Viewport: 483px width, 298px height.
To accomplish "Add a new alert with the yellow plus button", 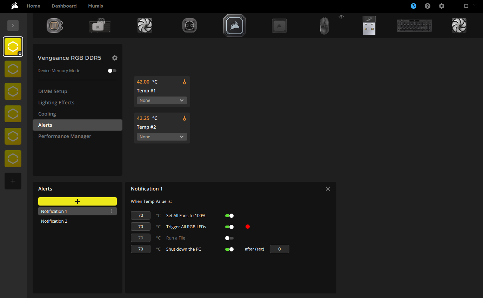I will [x=77, y=201].
